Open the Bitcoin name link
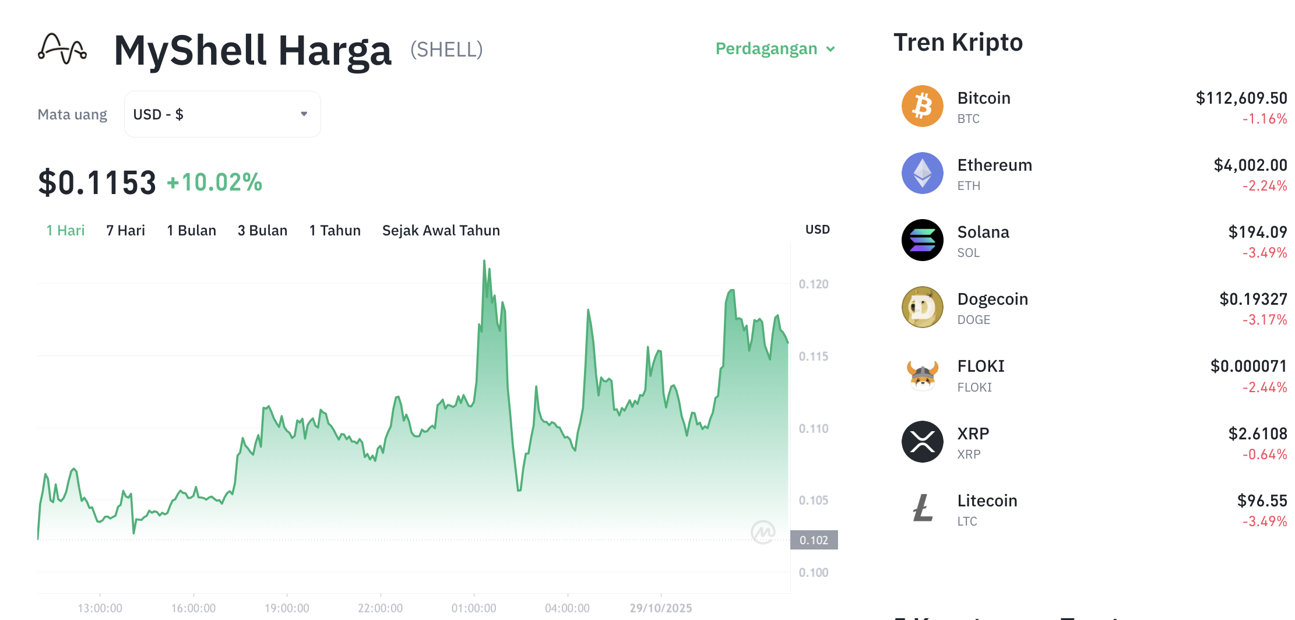This screenshot has height=620, width=1295. [x=984, y=98]
